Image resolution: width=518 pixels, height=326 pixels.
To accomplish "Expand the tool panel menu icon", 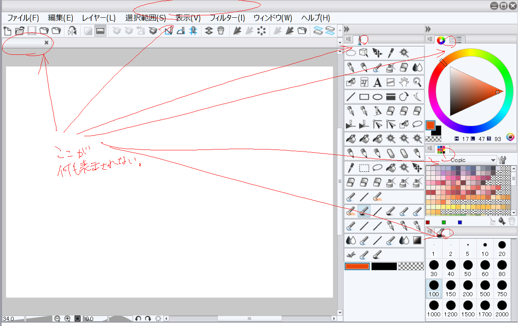I will [x=349, y=39].
